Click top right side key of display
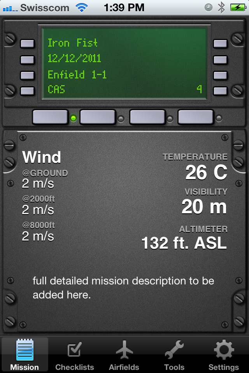Viewport: 249px width, 373px height. (x=220, y=44)
